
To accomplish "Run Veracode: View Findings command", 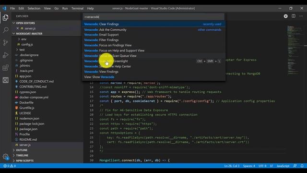I will [x=153, y=72].
